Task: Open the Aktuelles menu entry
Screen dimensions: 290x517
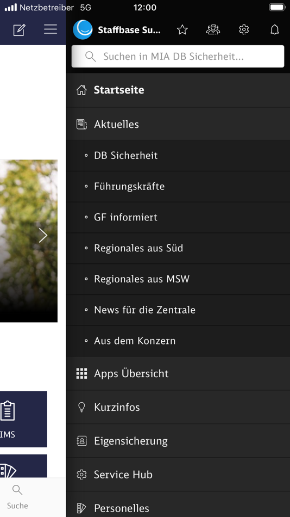Action: coord(178,124)
